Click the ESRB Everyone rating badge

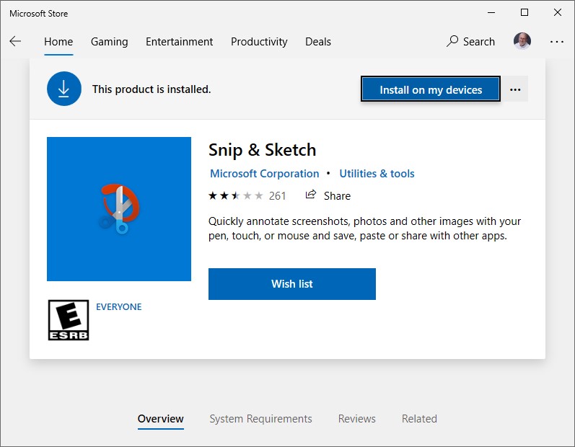tap(69, 320)
